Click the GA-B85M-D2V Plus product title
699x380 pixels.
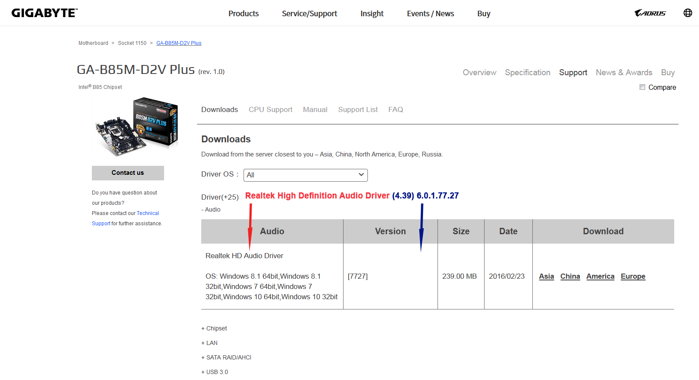pyautogui.click(x=136, y=69)
